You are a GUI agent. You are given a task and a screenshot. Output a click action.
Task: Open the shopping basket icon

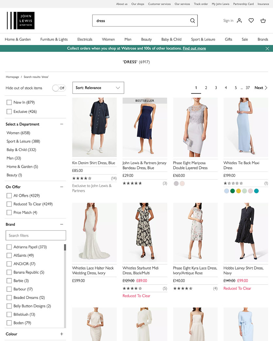(263, 20)
